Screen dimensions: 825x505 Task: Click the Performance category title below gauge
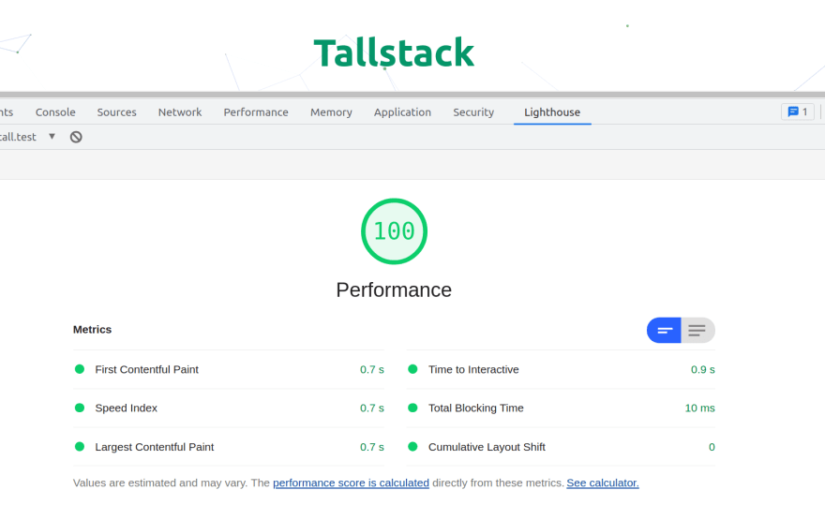[394, 290]
